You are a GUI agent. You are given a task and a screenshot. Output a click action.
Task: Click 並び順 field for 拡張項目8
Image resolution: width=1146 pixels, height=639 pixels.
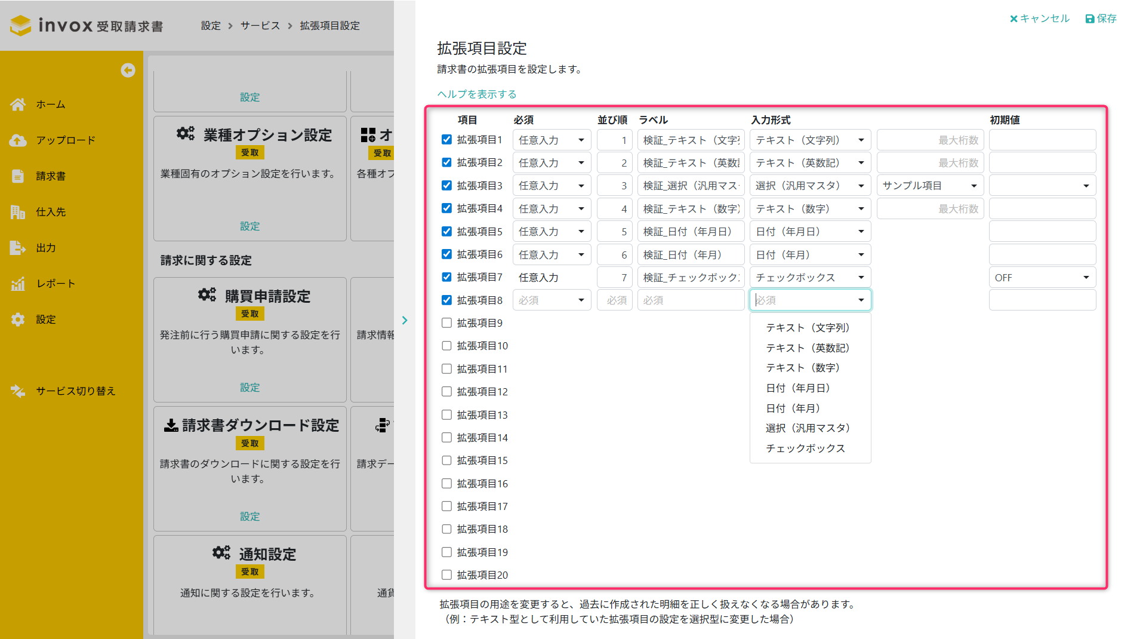pos(614,300)
